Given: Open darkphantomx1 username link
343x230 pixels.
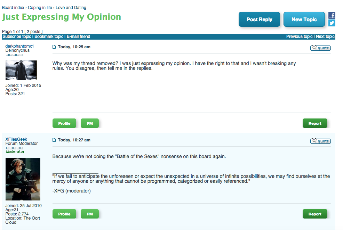Looking at the screenshot, I should (20, 46).
